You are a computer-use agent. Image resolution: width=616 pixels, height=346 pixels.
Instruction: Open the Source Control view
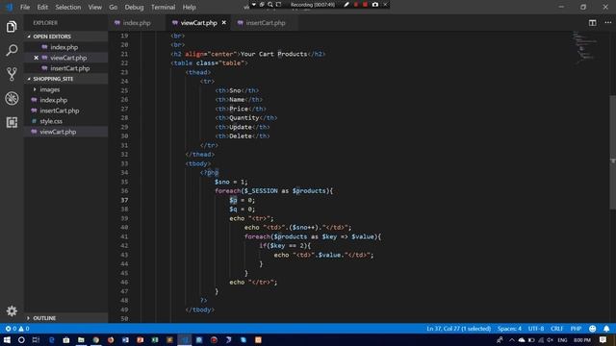pyautogui.click(x=12, y=74)
